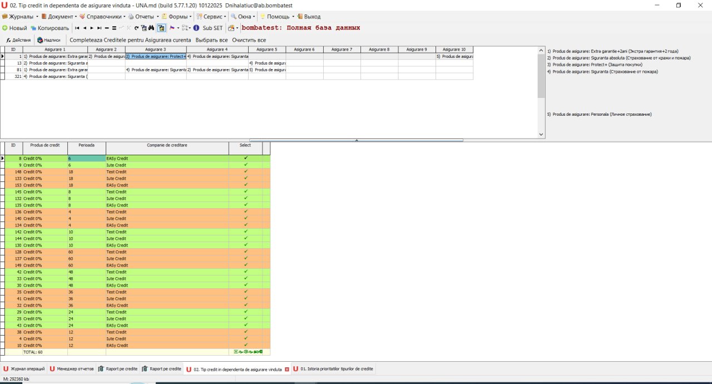Step to next record arrow

pos(92,28)
